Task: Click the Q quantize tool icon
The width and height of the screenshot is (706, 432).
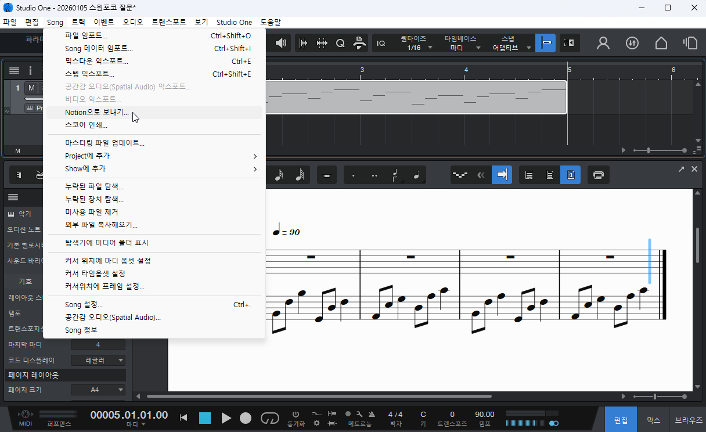Action: [340, 44]
